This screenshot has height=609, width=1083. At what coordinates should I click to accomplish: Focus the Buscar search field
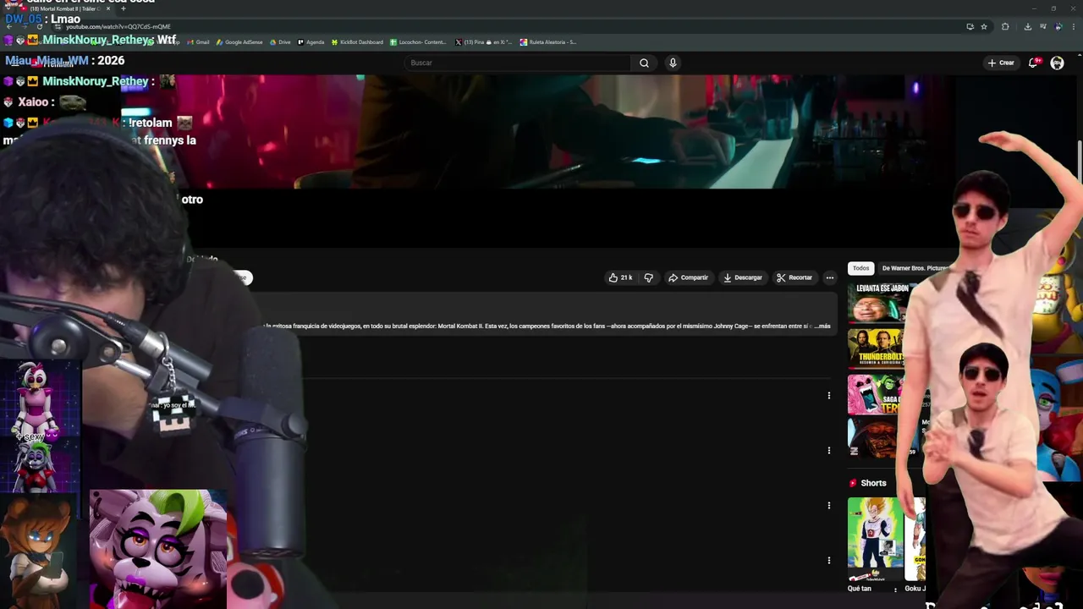(517, 63)
